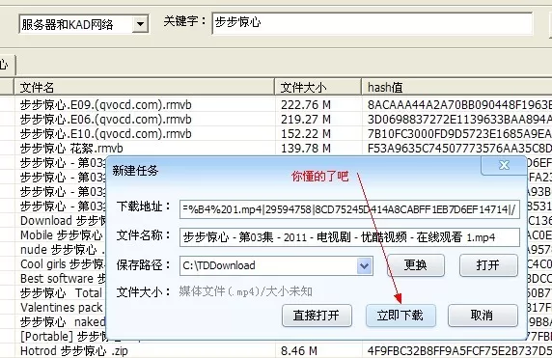Image resolution: width=552 pixels, height=358 pixels.
Task: Sort by the 文件大小 column header
Action: (x=317, y=87)
